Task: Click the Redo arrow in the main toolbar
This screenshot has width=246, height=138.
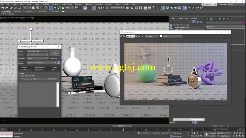Action: [x=7, y=8]
